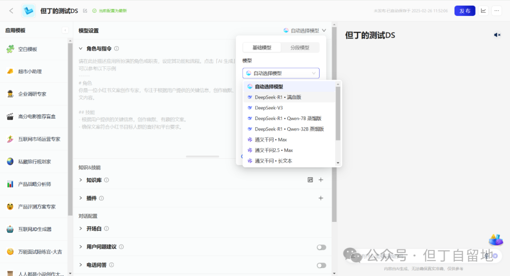
Task: Click the back arrow in header
Action: [11, 11]
